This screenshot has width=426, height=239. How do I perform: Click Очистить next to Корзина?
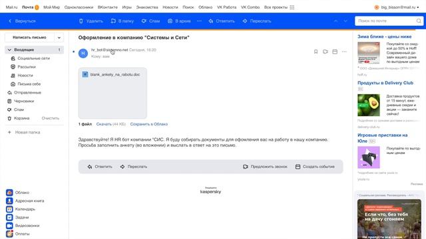point(51,118)
